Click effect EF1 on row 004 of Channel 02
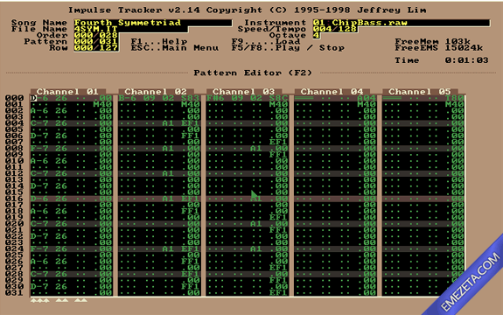Viewport: 503px width, 315px height. point(191,123)
